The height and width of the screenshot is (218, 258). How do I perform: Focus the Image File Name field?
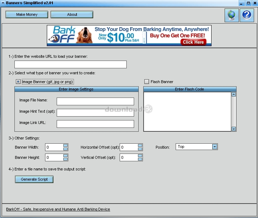click(x=95, y=101)
